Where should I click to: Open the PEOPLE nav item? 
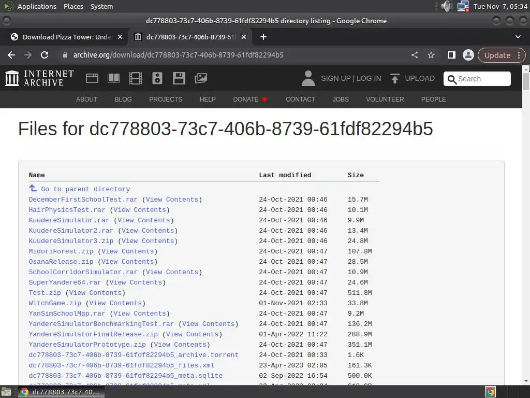click(x=433, y=99)
